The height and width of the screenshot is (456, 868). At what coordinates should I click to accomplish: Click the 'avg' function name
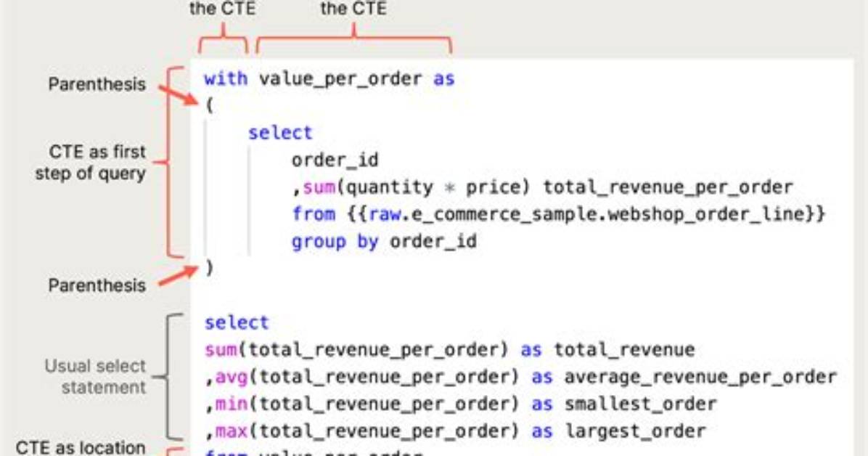point(232,377)
